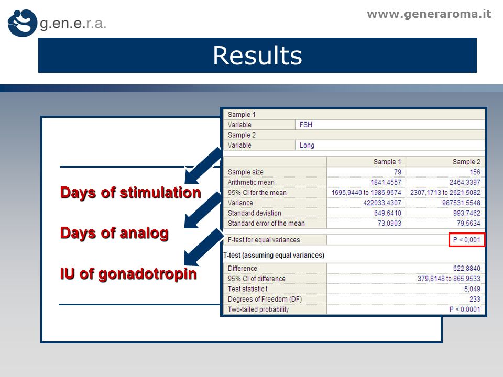The image size is (503, 377).
Task: Click the 95% CI of difference label
Action: coord(256,279)
